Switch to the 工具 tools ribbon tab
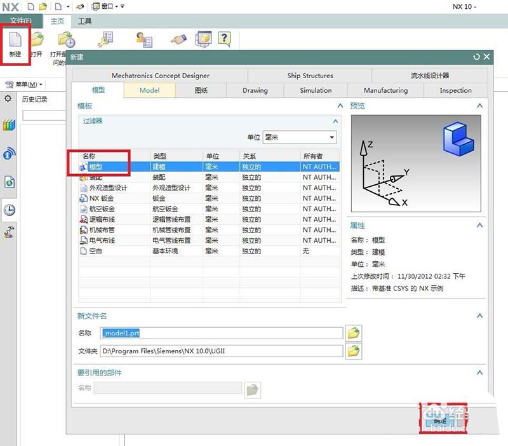Viewport: 508px width, 446px height. (84, 21)
